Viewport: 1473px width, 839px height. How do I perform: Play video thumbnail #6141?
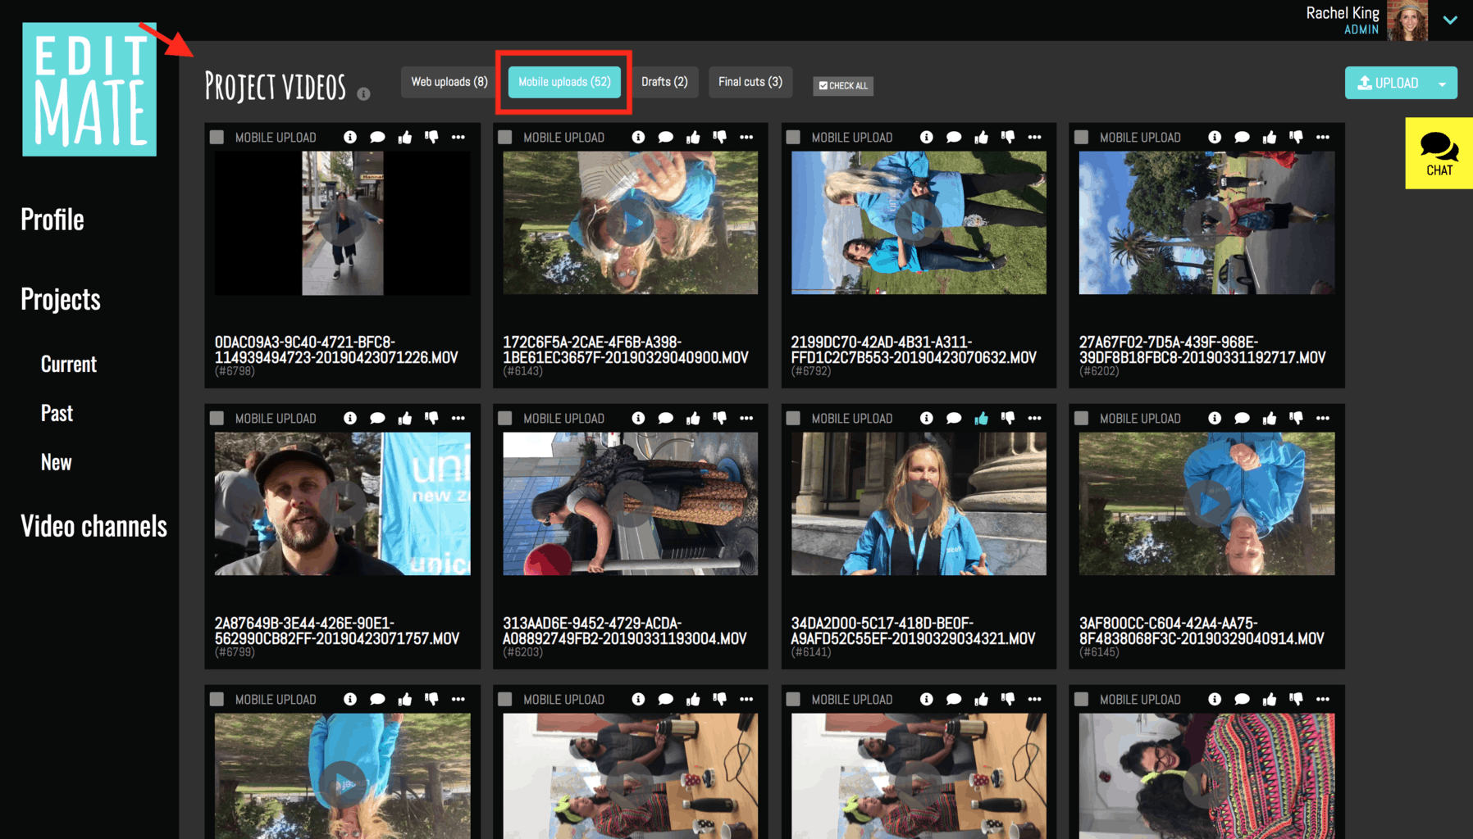(919, 504)
